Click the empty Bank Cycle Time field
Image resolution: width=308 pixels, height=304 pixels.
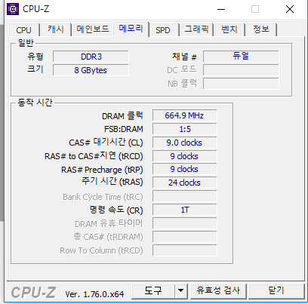pyautogui.click(x=184, y=196)
